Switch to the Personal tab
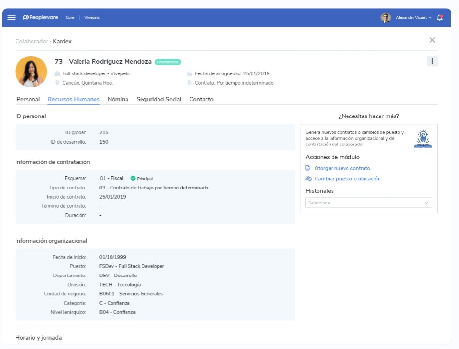Screen dimensions: 459x349 point(28,99)
